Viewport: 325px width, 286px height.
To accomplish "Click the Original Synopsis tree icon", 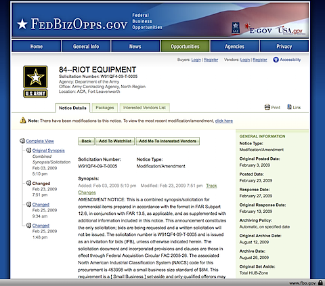I will [28, 150].
